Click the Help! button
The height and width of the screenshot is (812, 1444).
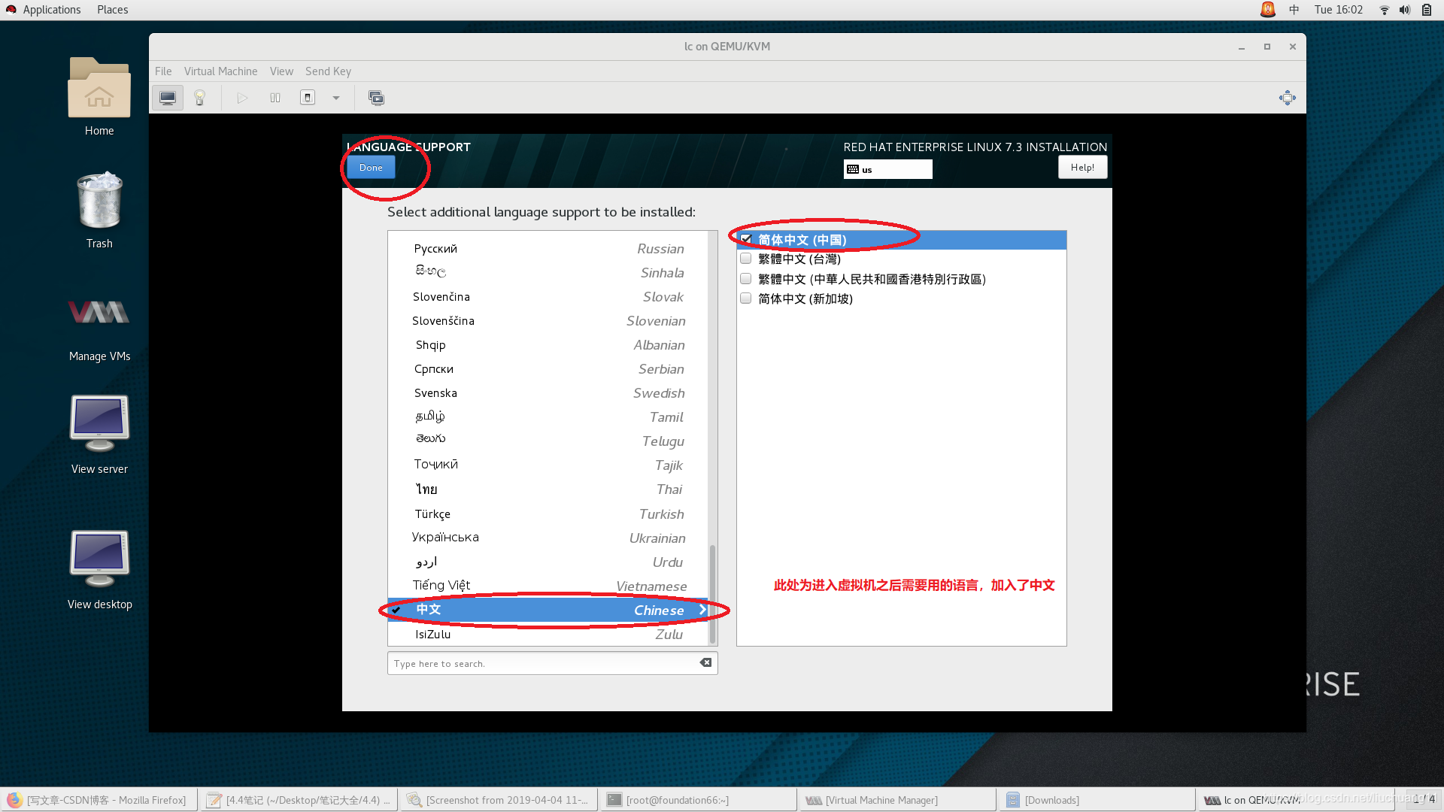[1082, 168]
